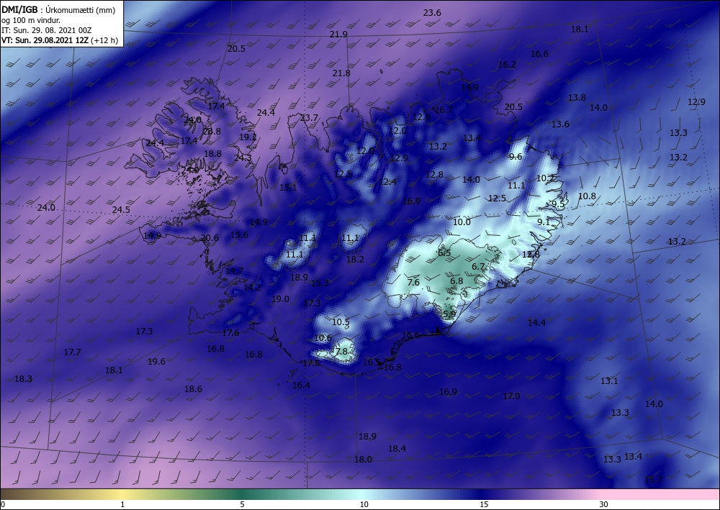The width and height of the screenshot is (720, 510).
Task: Select the 13.1 value
Action: 609,381
